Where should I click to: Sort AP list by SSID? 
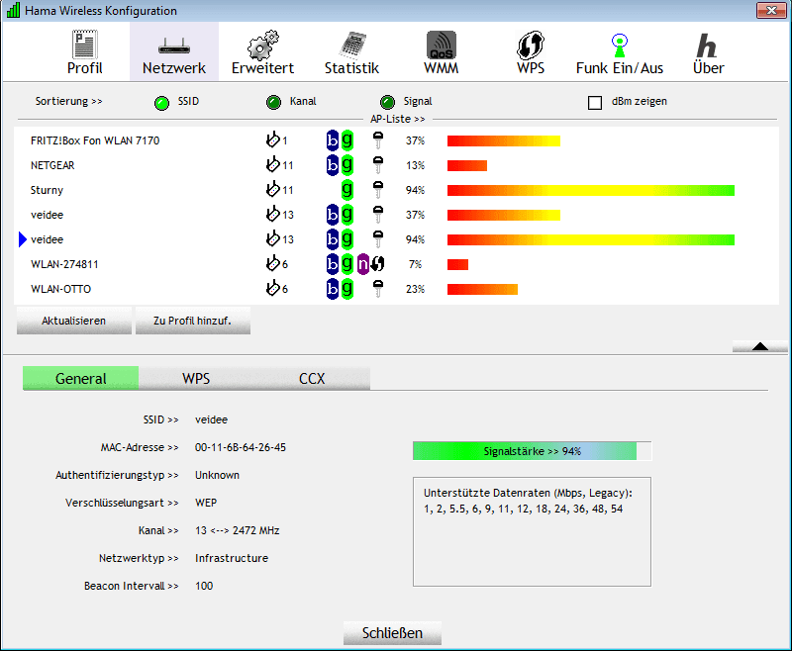pos(161,103)
